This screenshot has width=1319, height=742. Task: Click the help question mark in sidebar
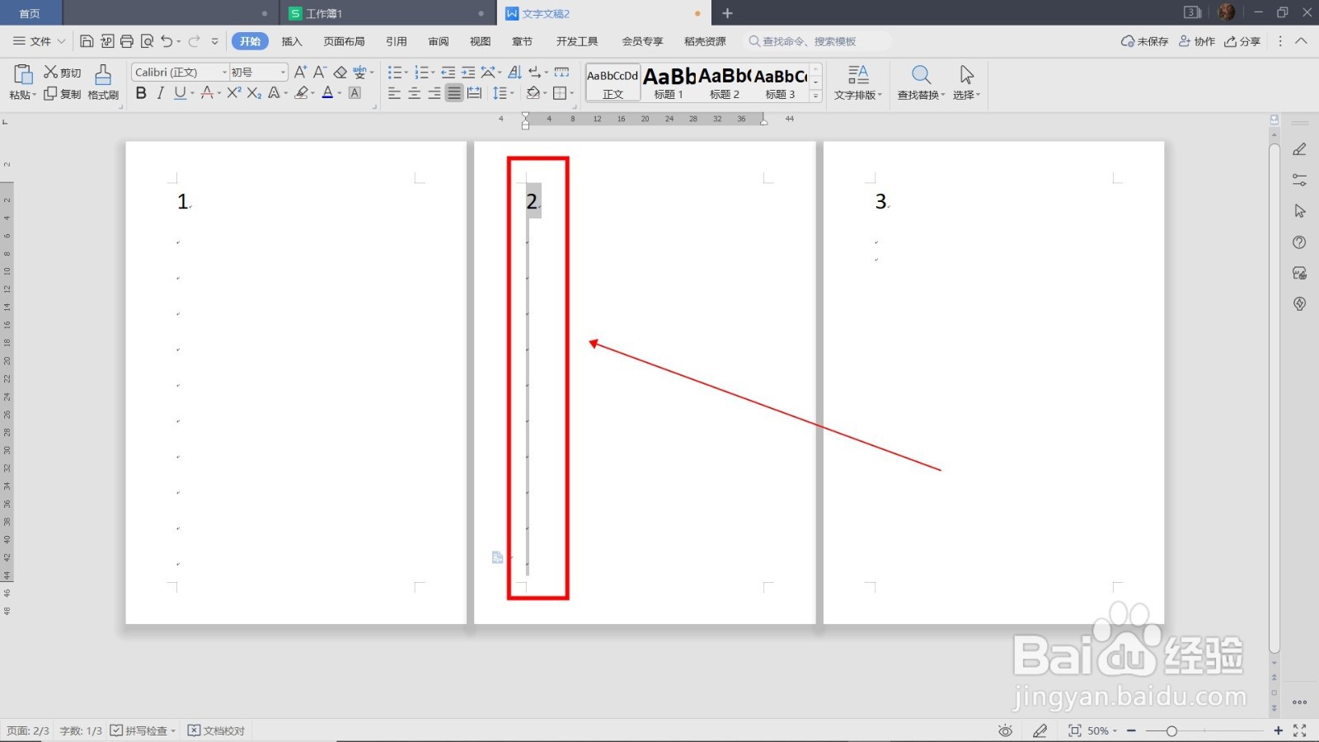click(1299, 242)
